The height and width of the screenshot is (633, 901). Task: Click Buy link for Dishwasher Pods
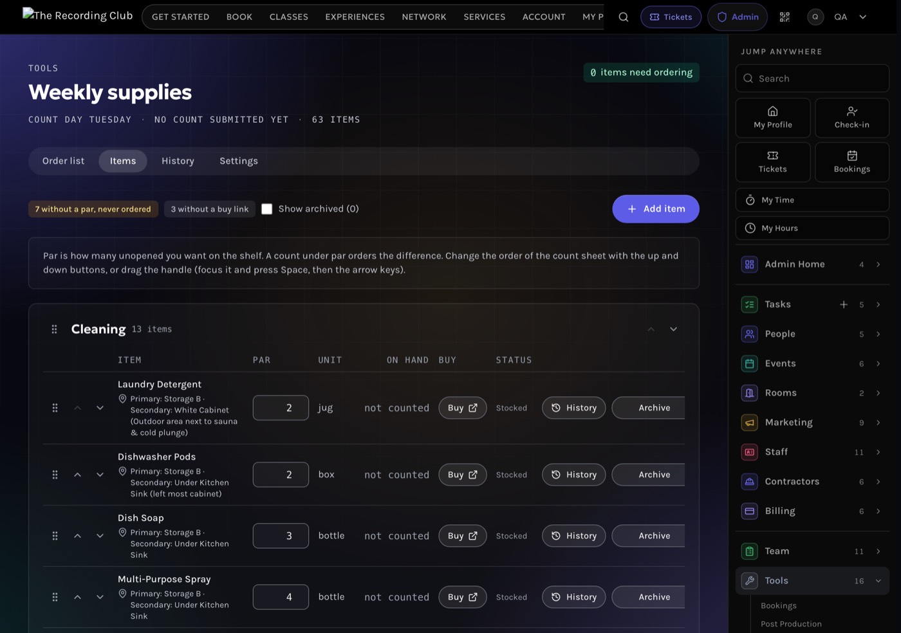pos(462,475)
